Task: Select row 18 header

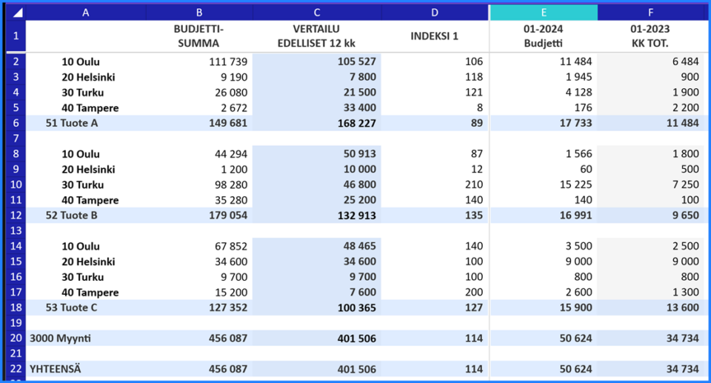Action: (x=16, y=307)
